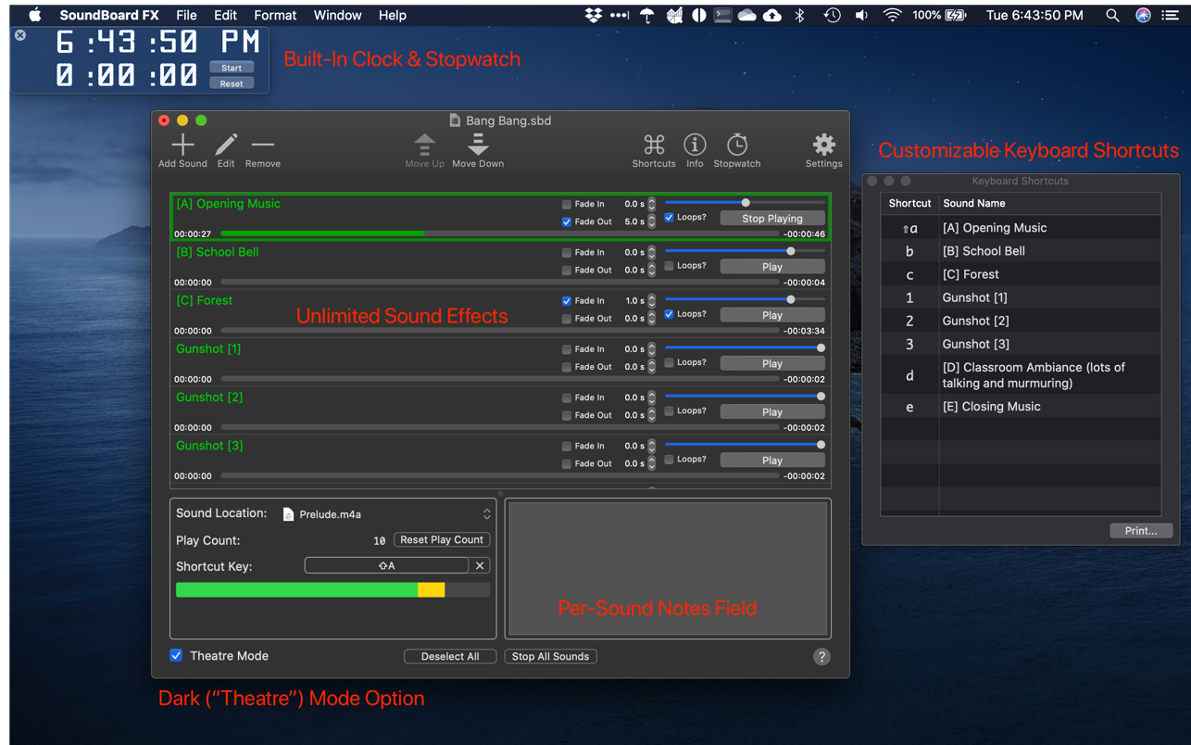
Task: Adjust Opening Music volume slider
Action: pos(745,202)
